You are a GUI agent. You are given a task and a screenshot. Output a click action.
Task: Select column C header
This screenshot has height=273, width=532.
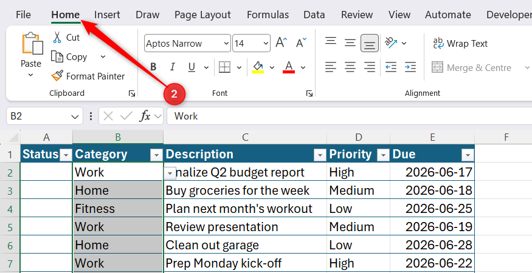[245, 138]
